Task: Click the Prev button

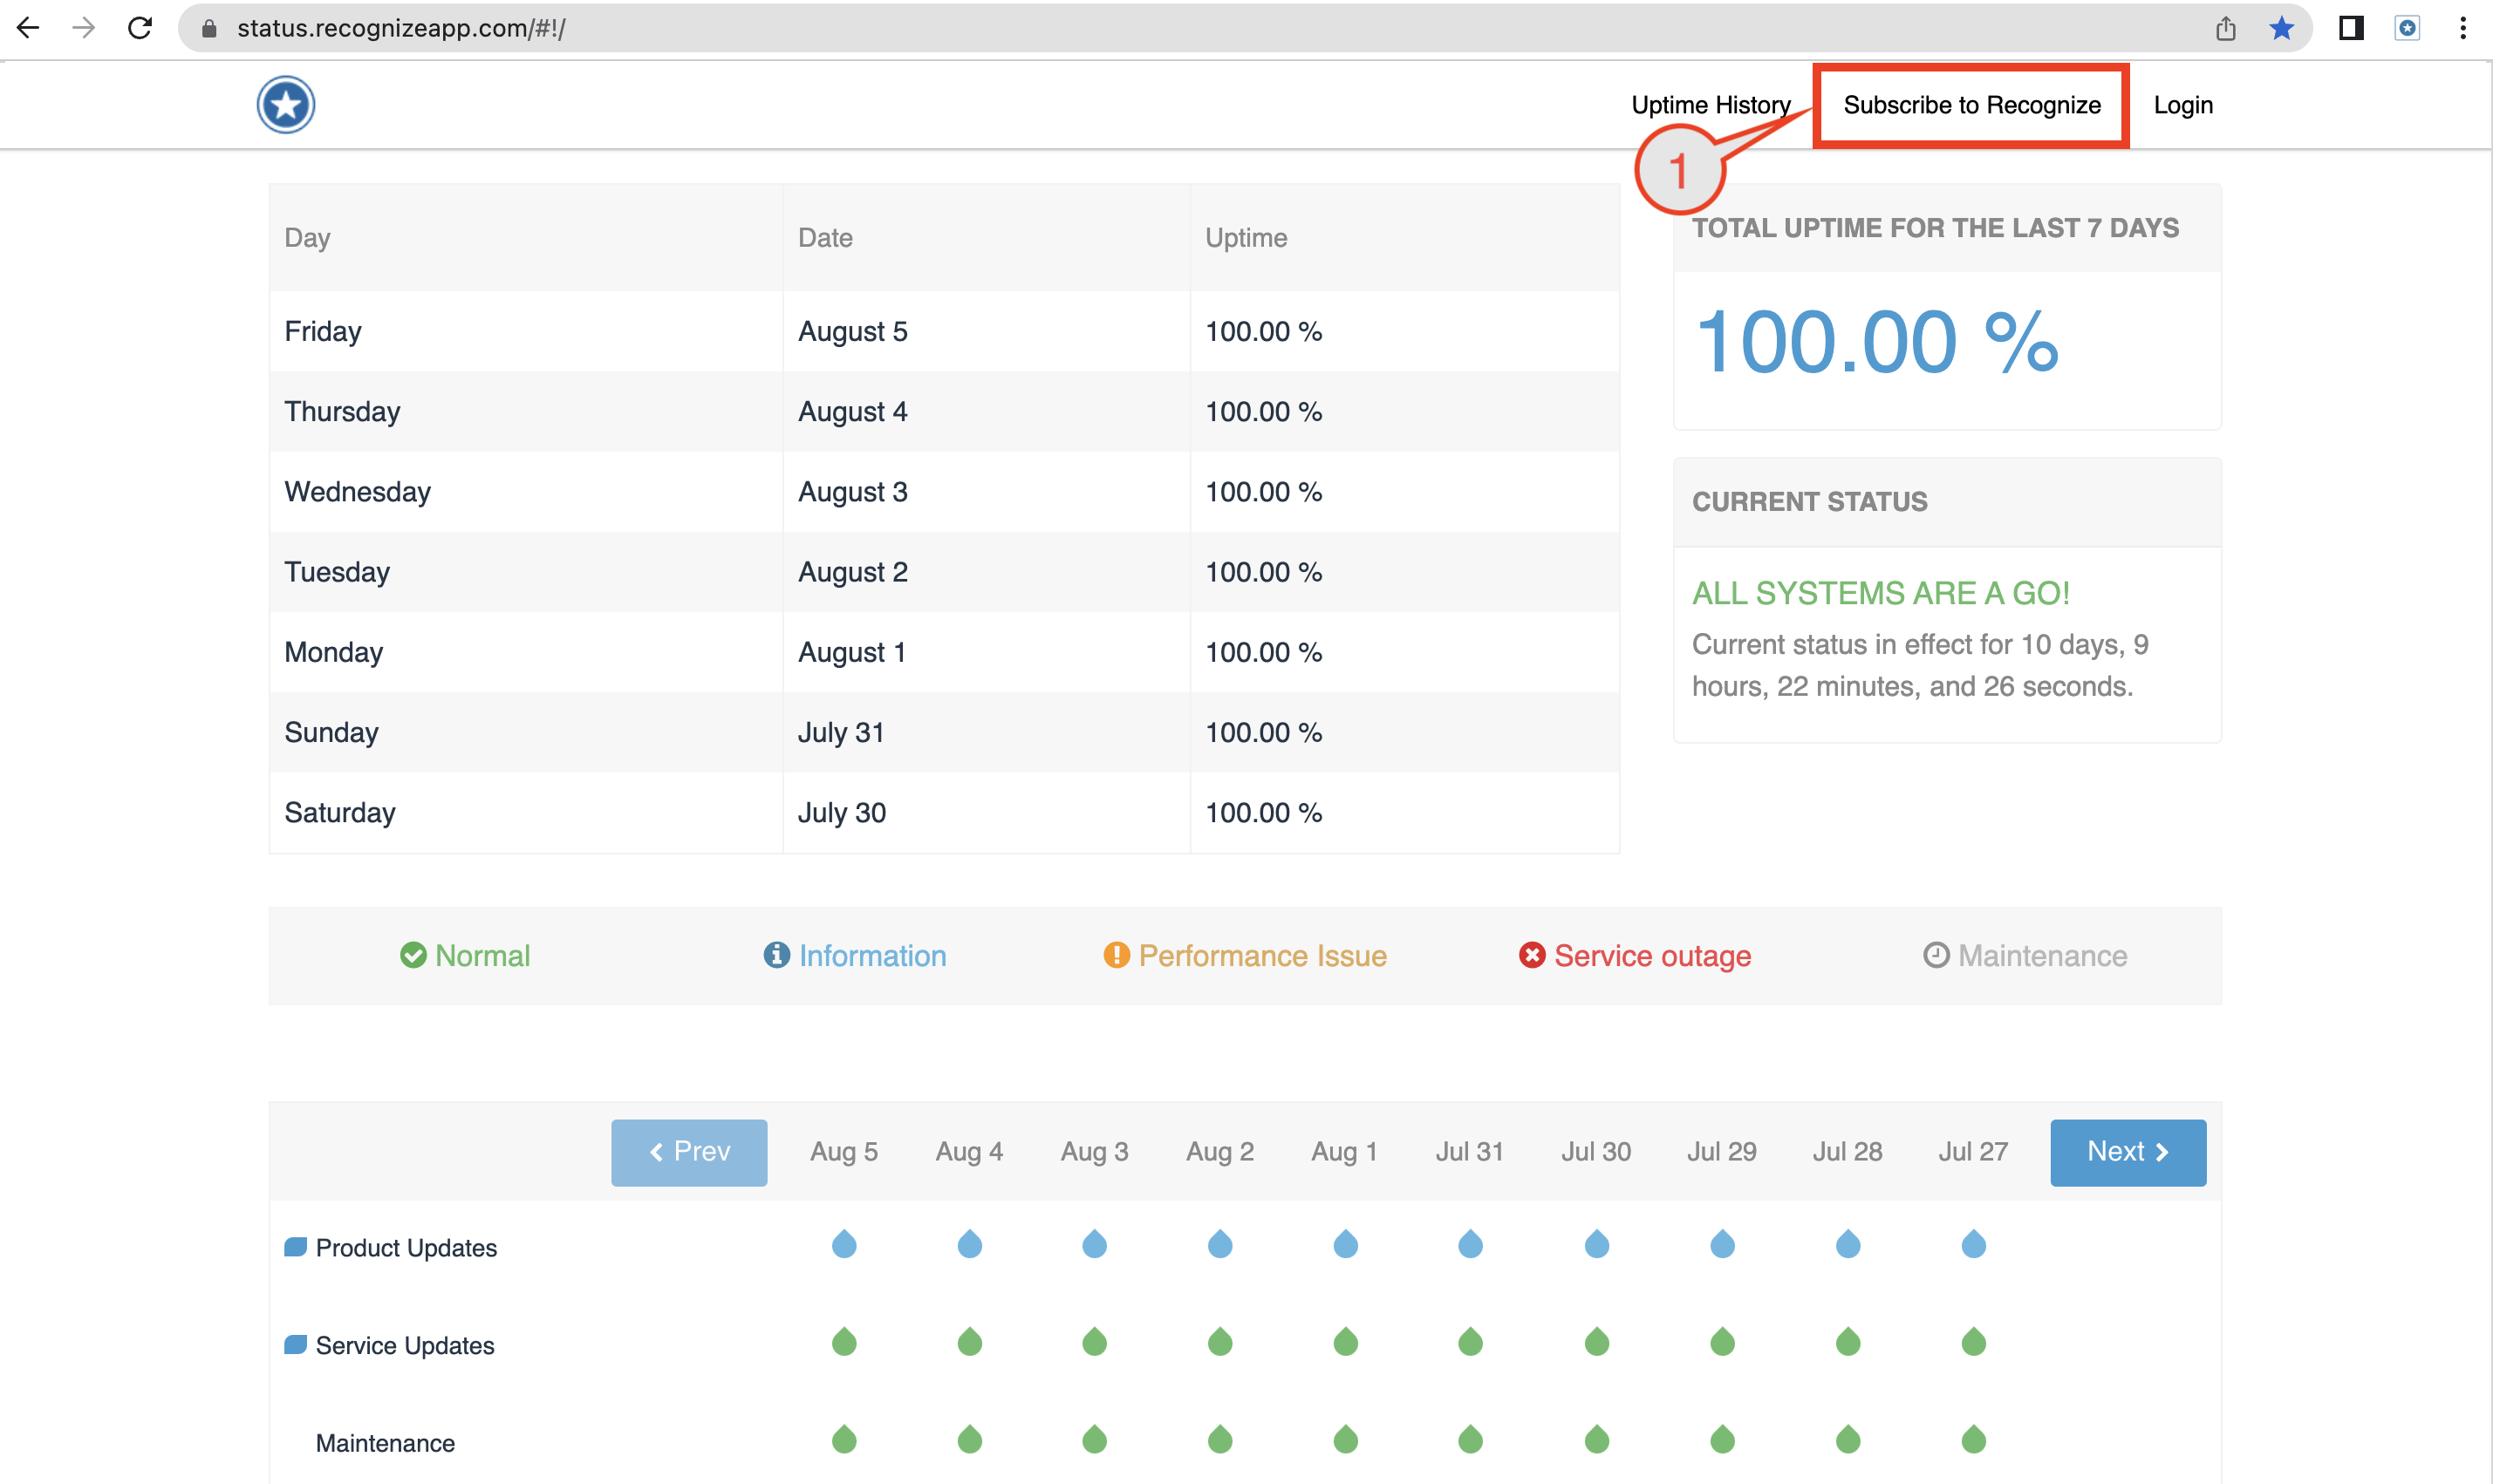Action: pyautogui.click(x=689, y=1152)
